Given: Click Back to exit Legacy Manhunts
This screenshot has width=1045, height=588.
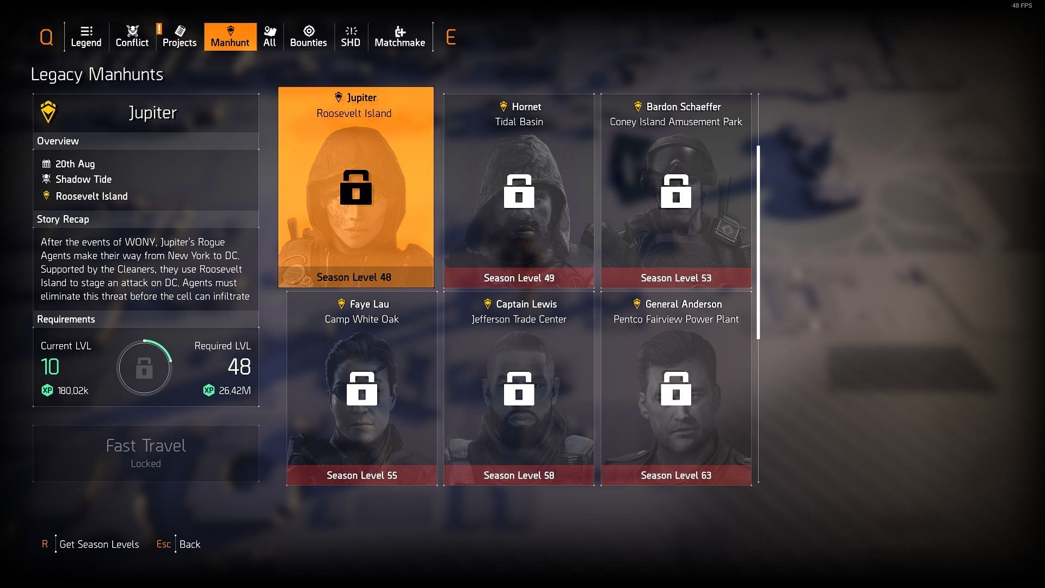Looking at the screenshot, I should tap(189, 543).
